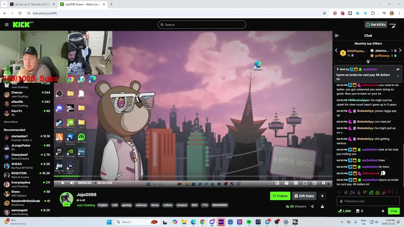
Task: Collapse the chat panel
Action: (336, 36)
